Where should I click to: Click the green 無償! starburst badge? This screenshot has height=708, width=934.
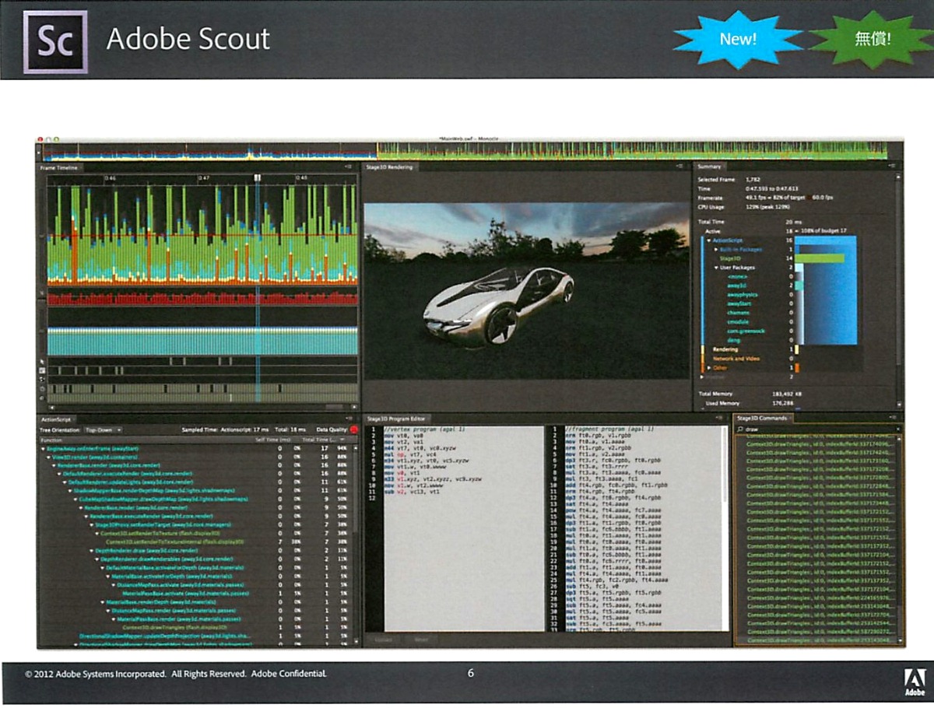pos(873,39)
